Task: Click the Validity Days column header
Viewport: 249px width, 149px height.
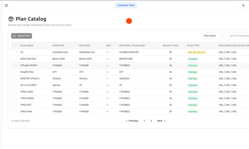Action: 170,45
